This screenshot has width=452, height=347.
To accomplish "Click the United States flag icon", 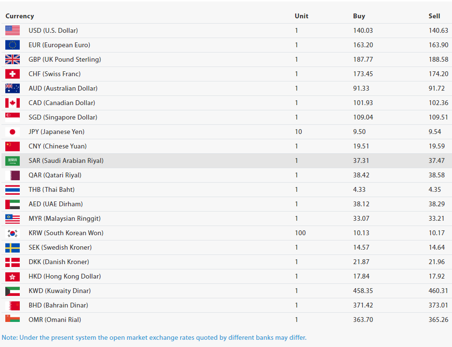I will coord(13,30).
